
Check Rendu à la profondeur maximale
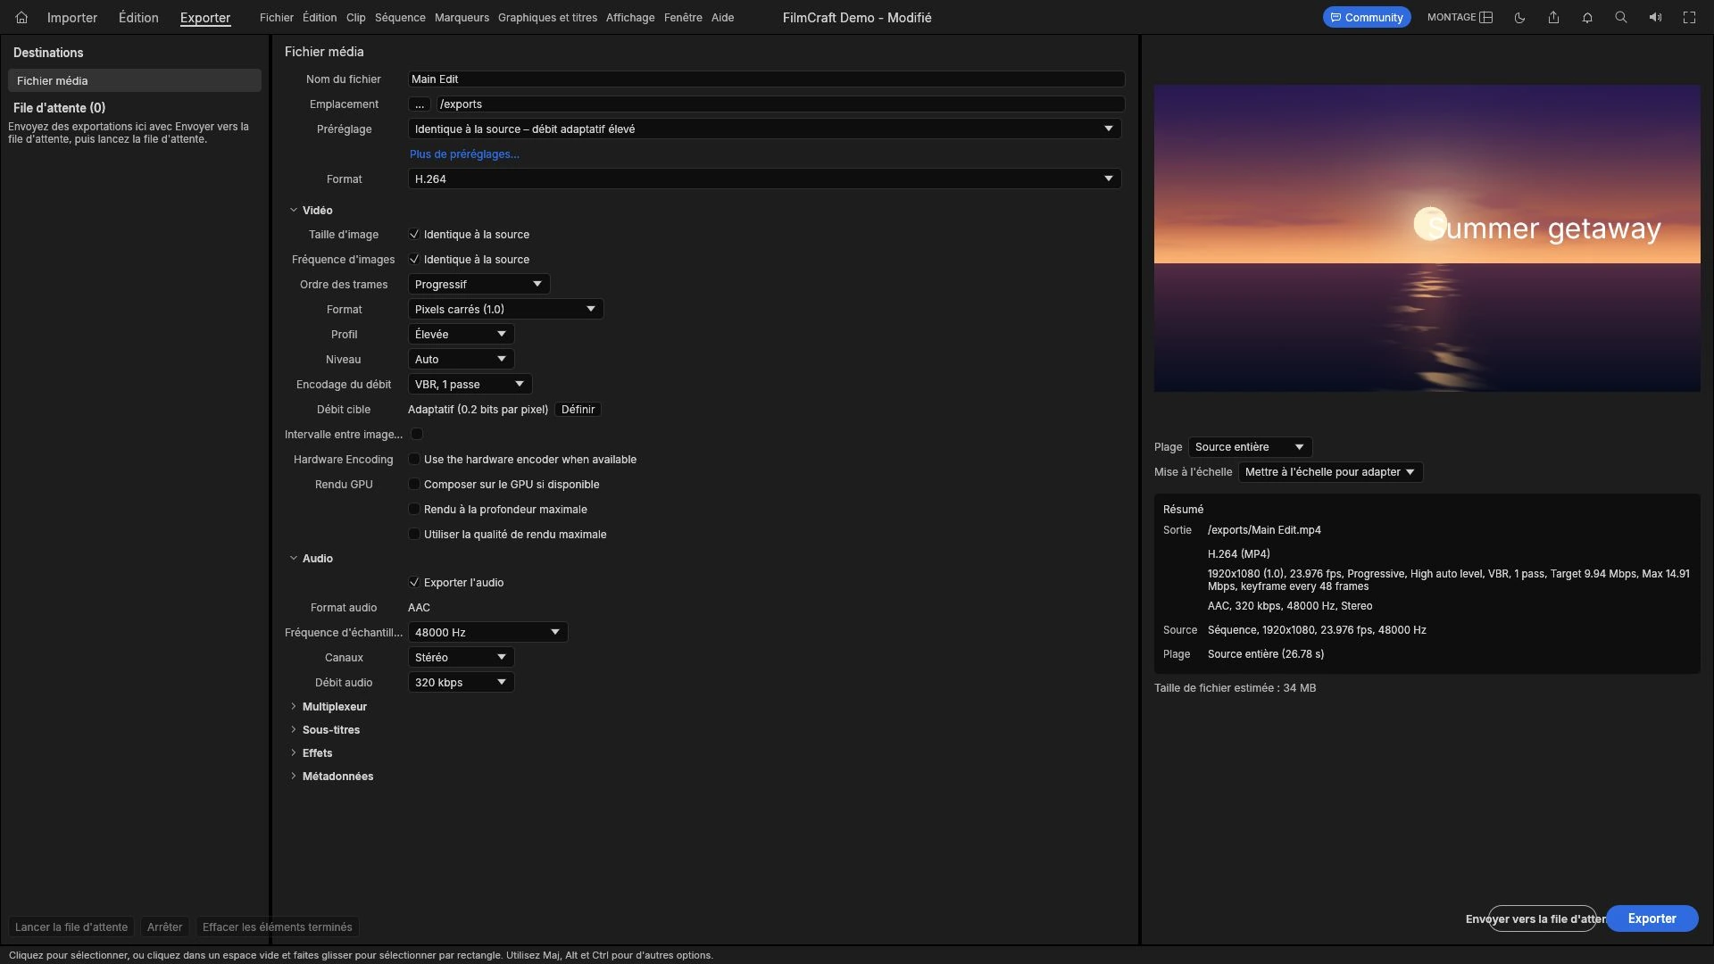coord(414,510)
